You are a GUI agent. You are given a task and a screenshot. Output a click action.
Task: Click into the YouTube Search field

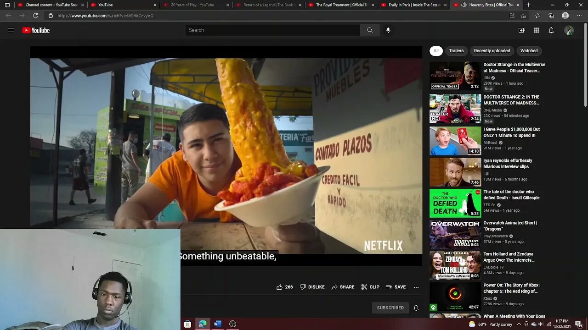tap(273, 30)
